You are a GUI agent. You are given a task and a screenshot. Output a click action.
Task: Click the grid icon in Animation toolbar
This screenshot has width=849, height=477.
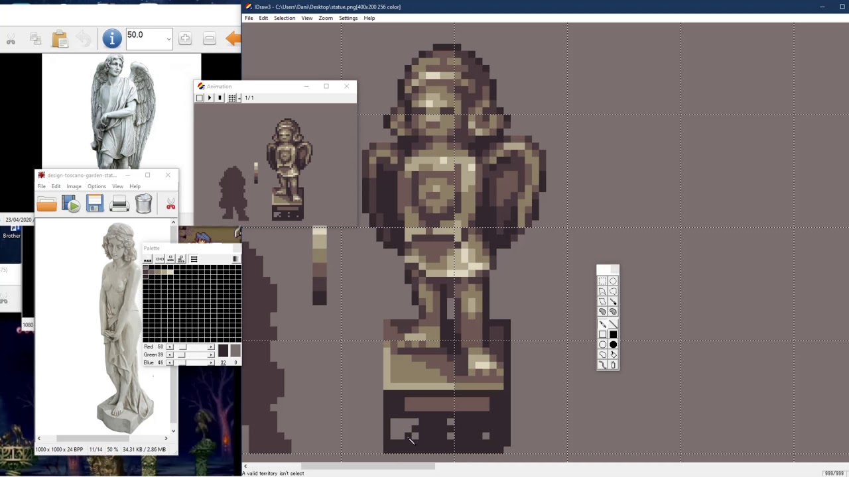232,98
